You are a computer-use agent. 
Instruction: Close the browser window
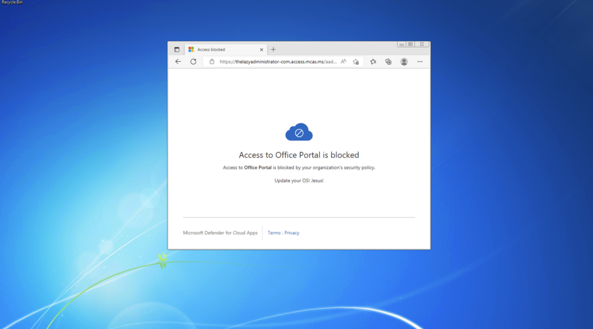coord(422,44)
